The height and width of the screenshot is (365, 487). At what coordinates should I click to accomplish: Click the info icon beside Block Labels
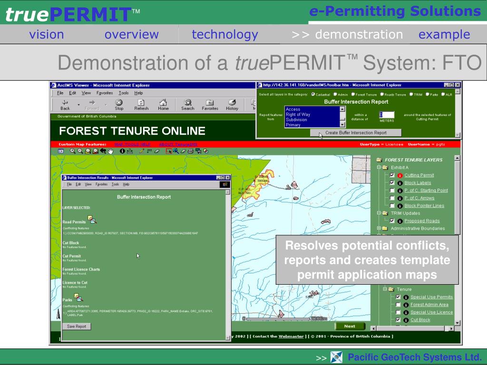click(400, 183)
